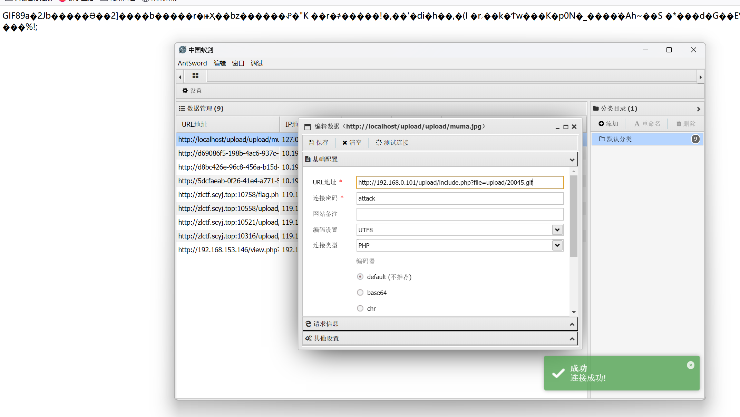The height and width of the screenshot is (417, 740).
Task: Open the PHP connection type dropdown
Action: click(x=557, y=245)
